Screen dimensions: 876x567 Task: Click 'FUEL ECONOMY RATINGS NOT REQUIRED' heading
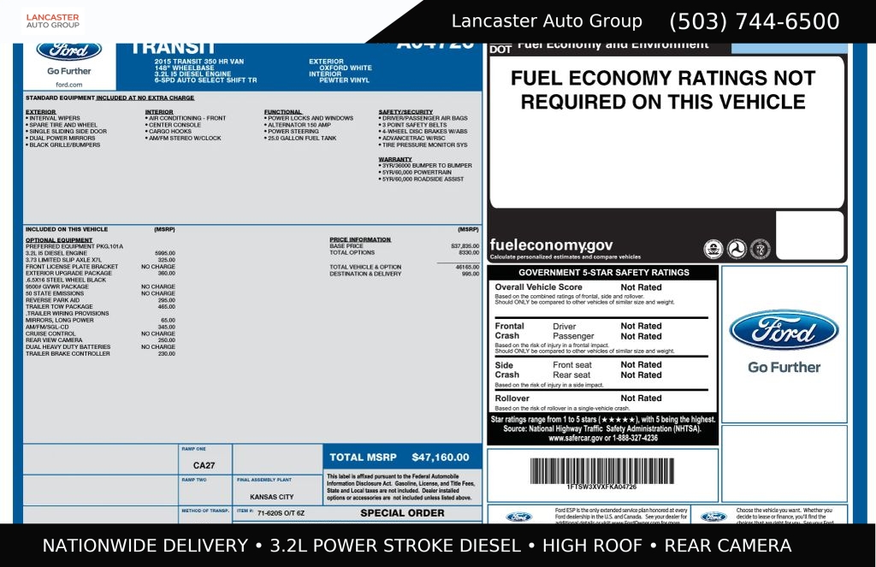(663, 90)
